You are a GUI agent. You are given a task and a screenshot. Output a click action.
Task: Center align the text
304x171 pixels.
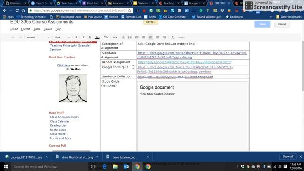click(x=157, y=37)
